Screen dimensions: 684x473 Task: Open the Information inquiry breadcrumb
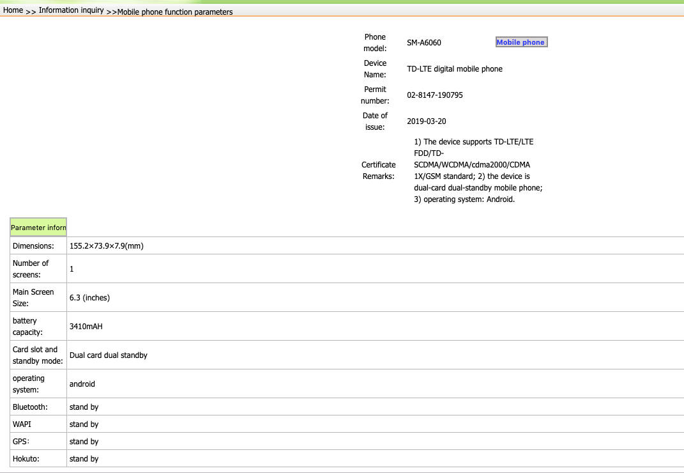tap(71, 10)
